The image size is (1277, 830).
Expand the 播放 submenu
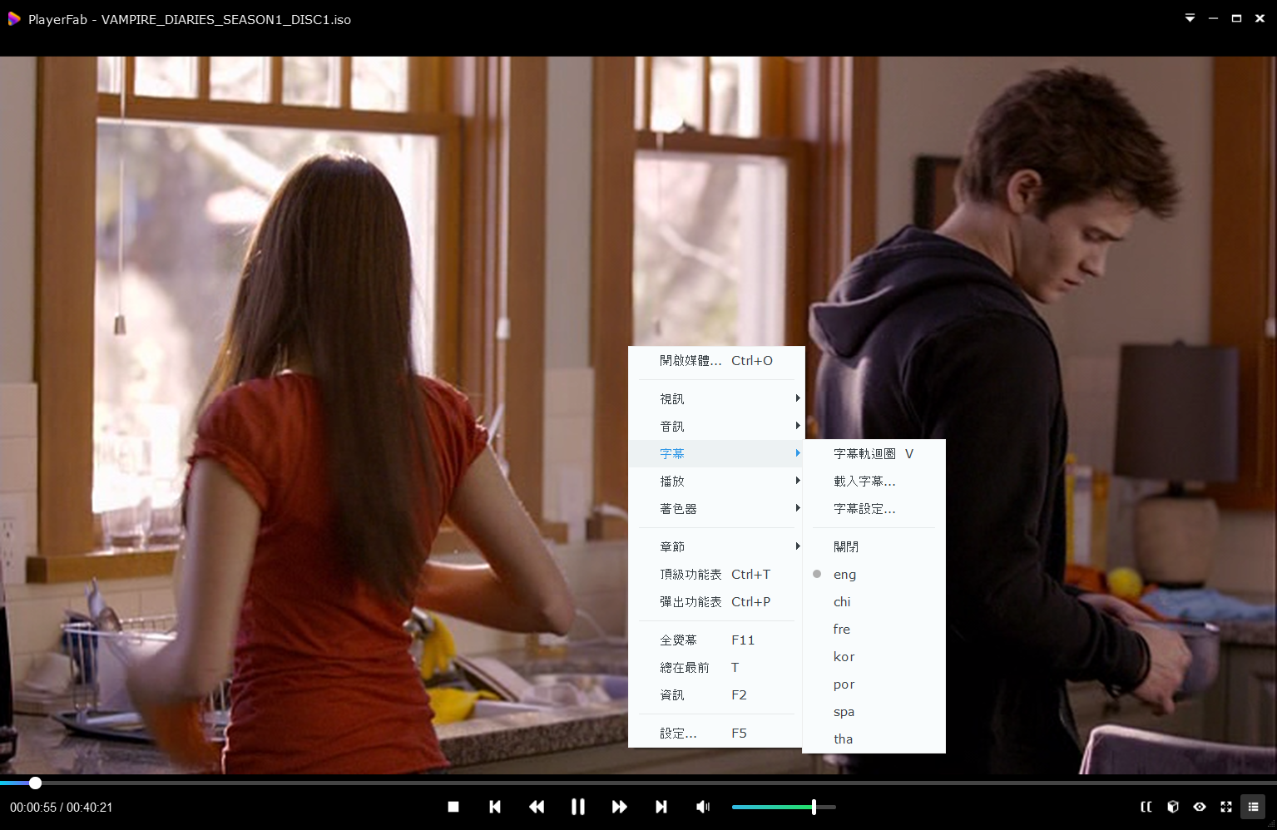(x=716, y=482)
